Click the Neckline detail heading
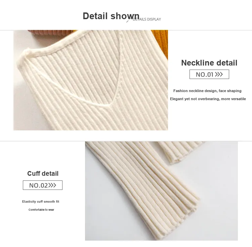This screenshot has height=247, width=252. (209, 63)
